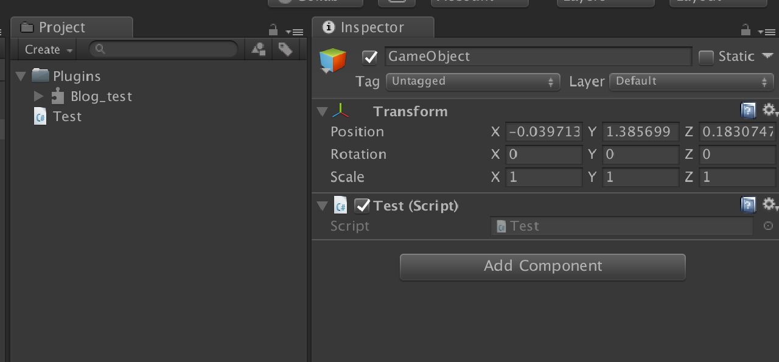Viewport: 779px width, 362px height.
Task: Click the Position label
Action: click(357, 132)
